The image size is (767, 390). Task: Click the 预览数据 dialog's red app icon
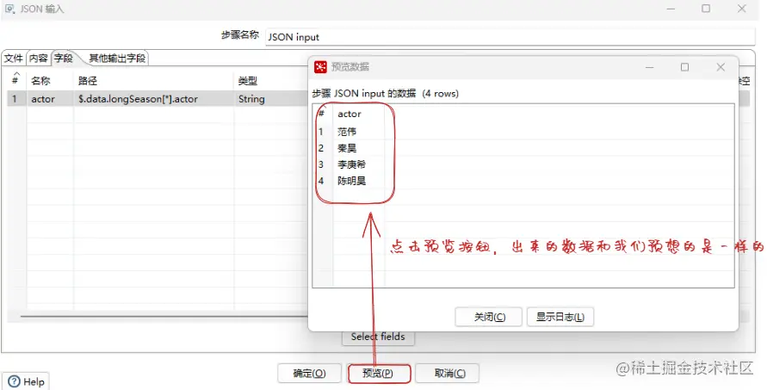tap(320, 67)
